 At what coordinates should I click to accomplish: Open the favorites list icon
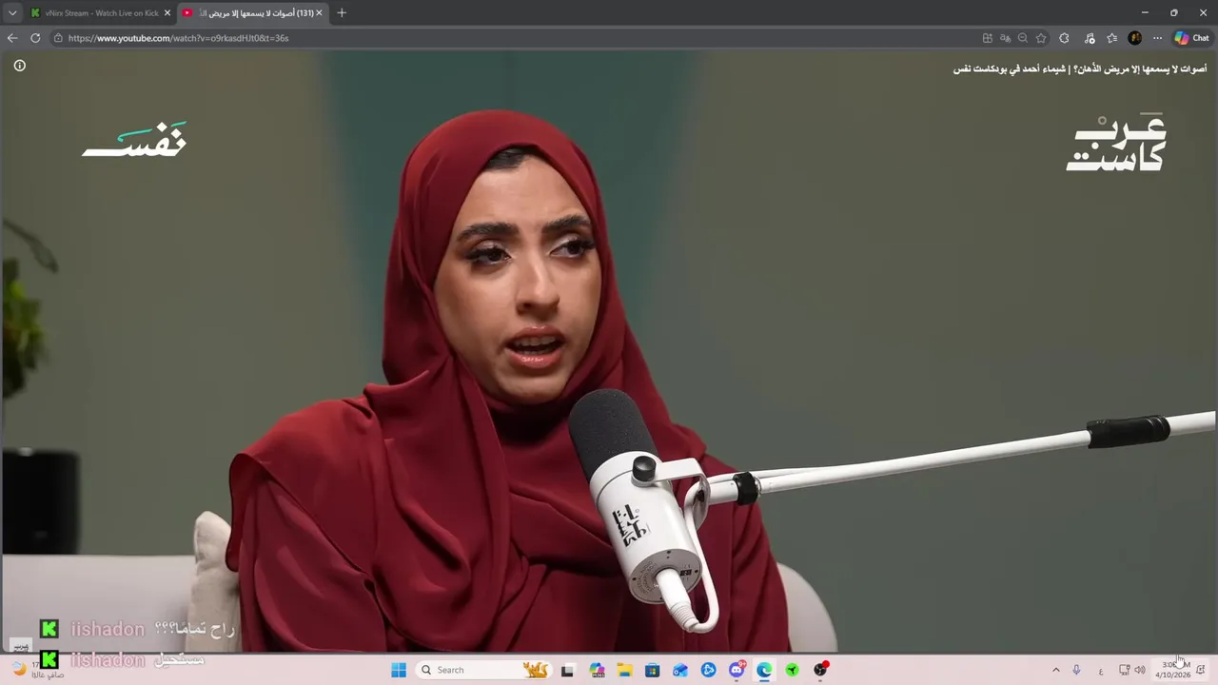(x=1111, y=38)
